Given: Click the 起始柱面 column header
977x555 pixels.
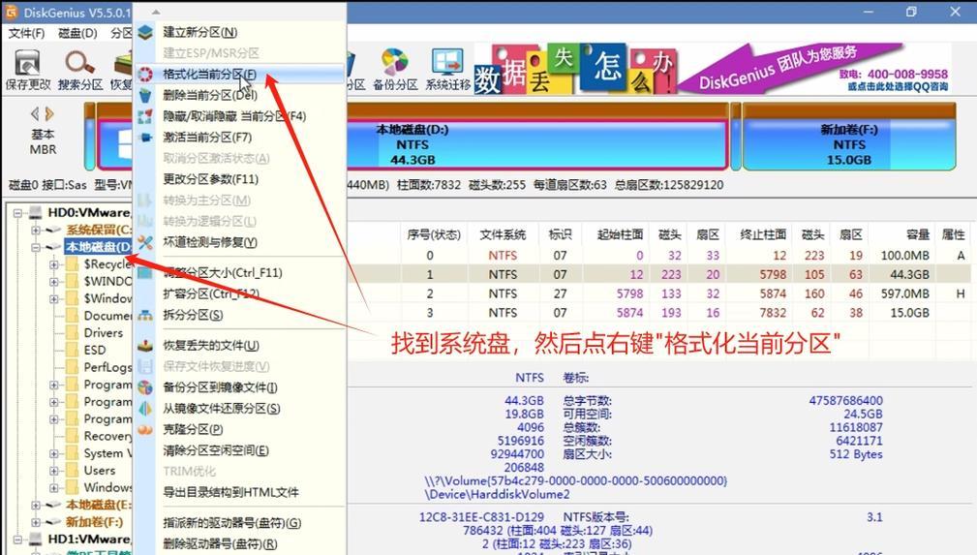Looking at the screenshot, I should pos(620,235).
